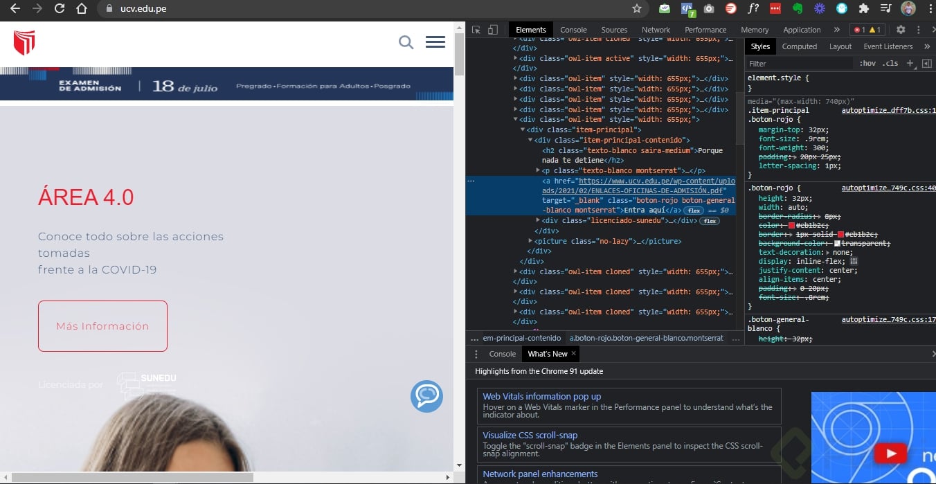Open the Performance panel tab
Viewport: 936px width, 484px height.
tap(705, 30)
